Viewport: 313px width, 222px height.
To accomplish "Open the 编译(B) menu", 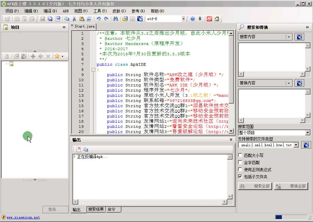I will (x=50, y=11).
